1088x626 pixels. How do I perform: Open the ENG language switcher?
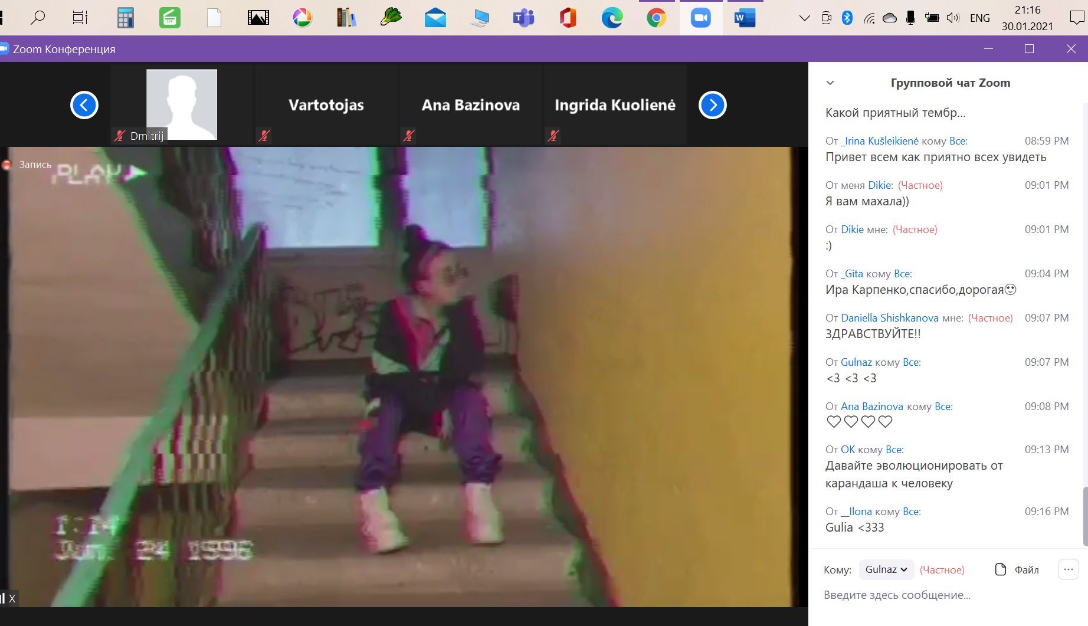click(x=979, y=18)
